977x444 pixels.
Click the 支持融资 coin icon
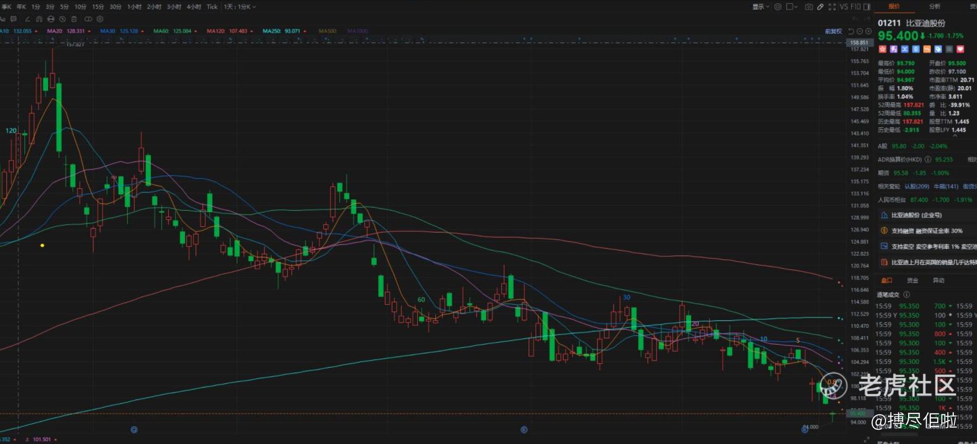(884, 231)
